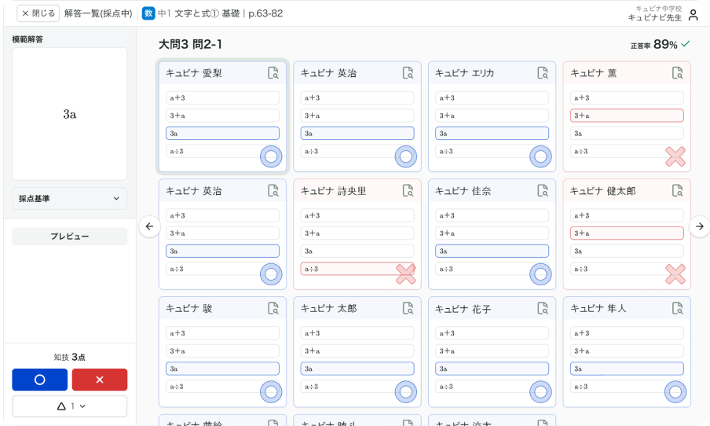Open answer sheet icon on キュビナ 駿 card
Image resolution: width=710 pixels, height=426 pixels.
coord(273,308)
